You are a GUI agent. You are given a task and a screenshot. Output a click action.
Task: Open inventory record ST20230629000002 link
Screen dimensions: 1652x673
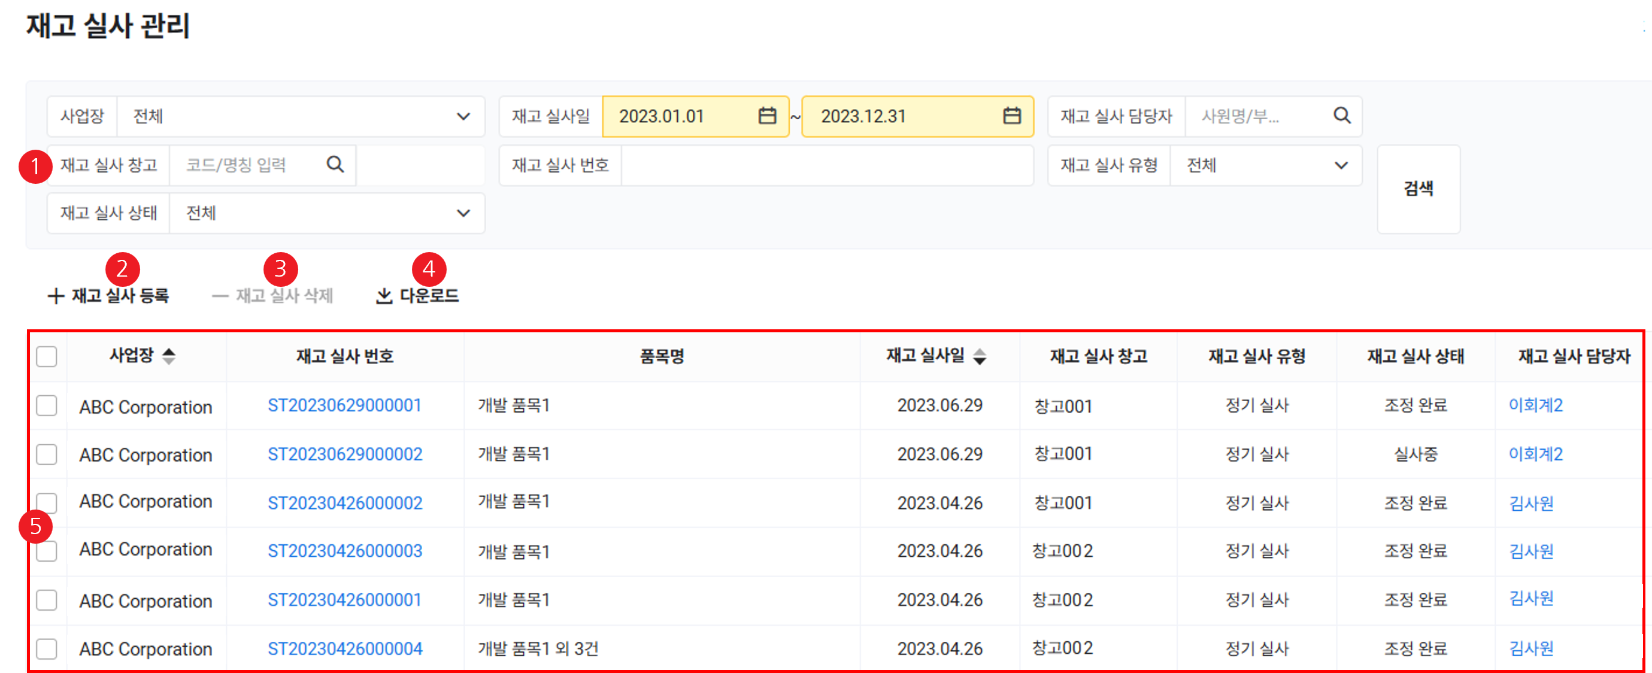click(x=345, y=454)
